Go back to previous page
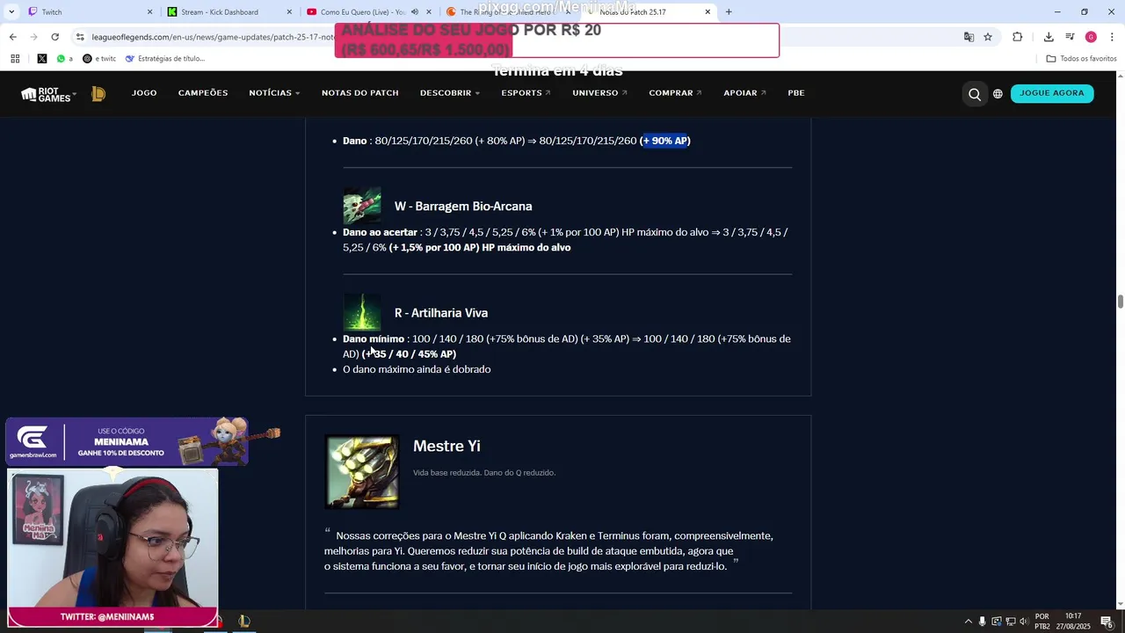The width and height of the screenshot is (1125, 633). tap(12, 37)
